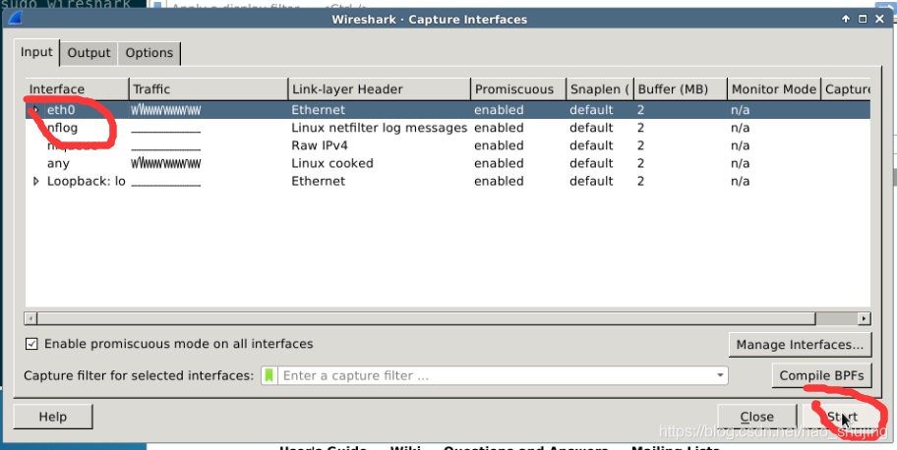The image size is (897, 450).
Task: Click the Help button
Action: [x=53, y=417]
